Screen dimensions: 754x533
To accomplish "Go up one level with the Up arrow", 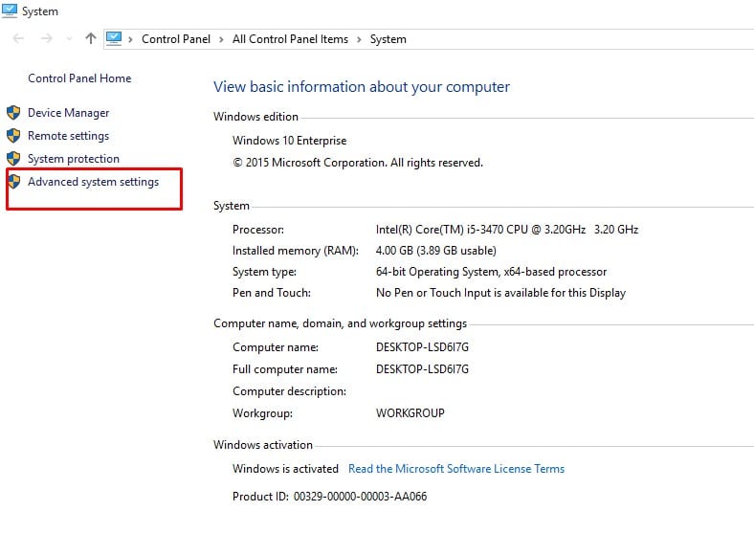I will point(91,39).
